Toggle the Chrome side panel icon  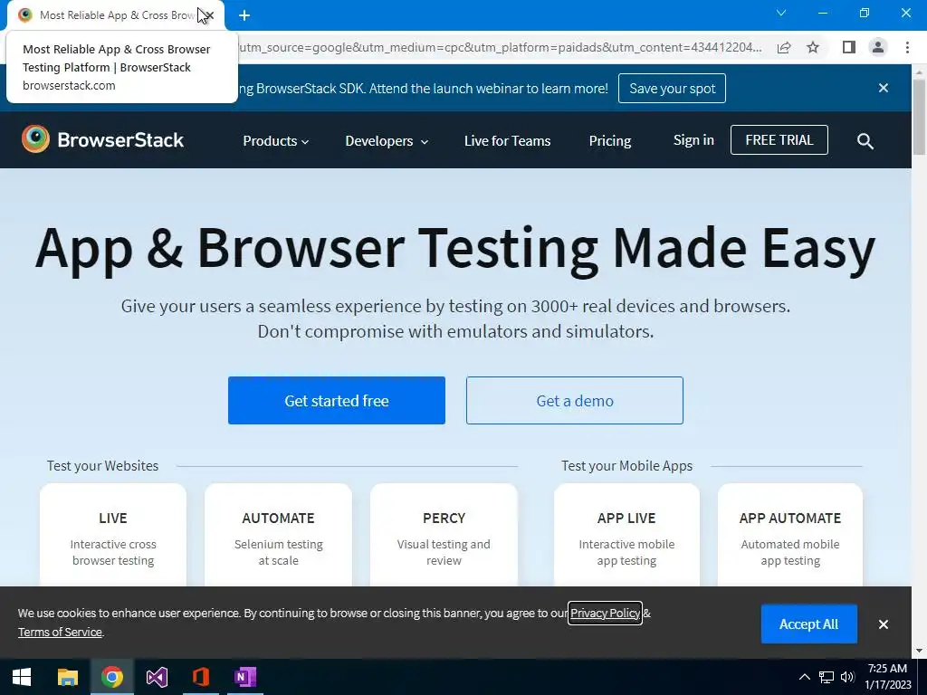[x=849, y=47]
